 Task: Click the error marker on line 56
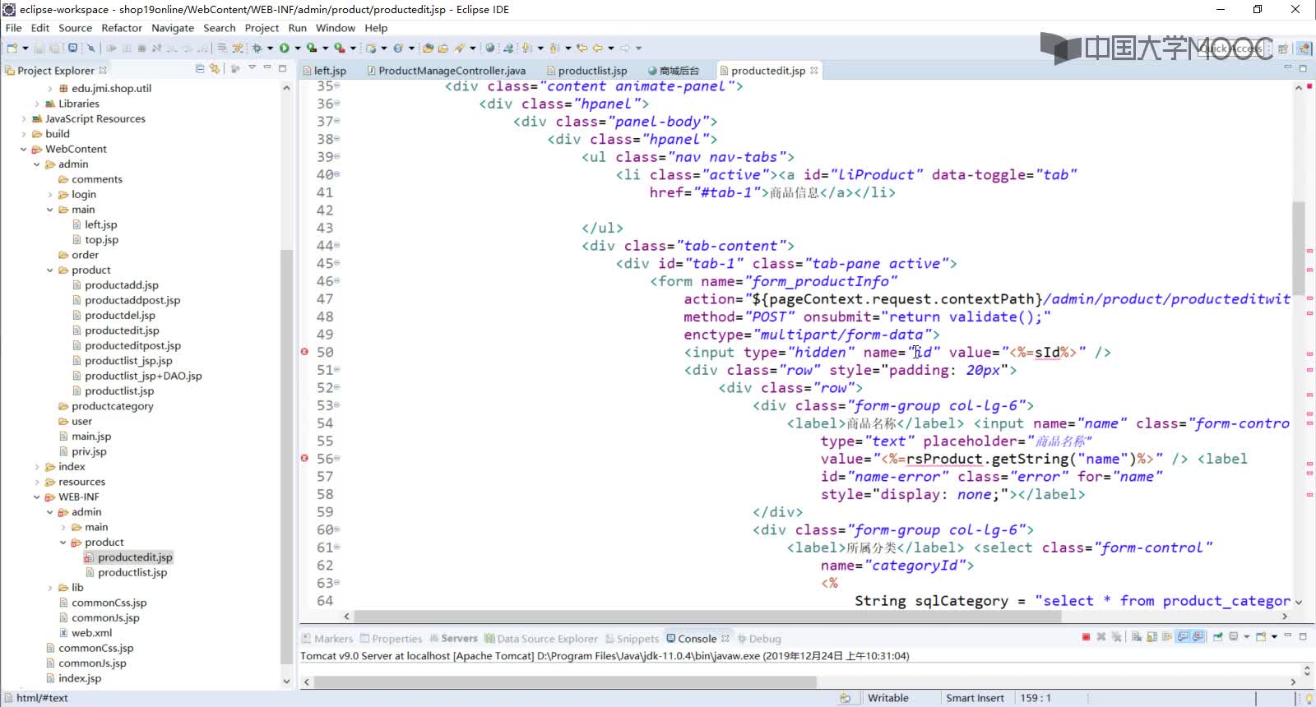click(304, 459)
